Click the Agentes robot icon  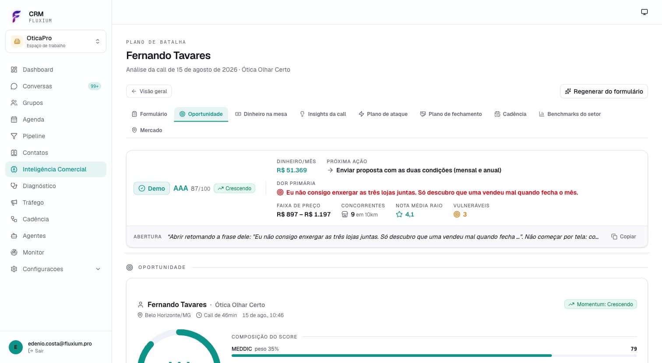pyautogui.click(x=14, y=236)
